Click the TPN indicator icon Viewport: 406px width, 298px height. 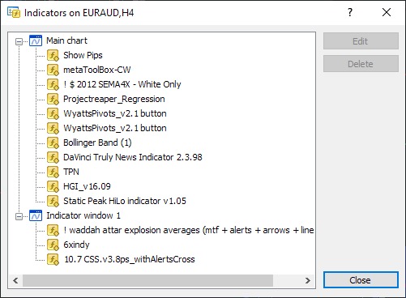point(53,172)
